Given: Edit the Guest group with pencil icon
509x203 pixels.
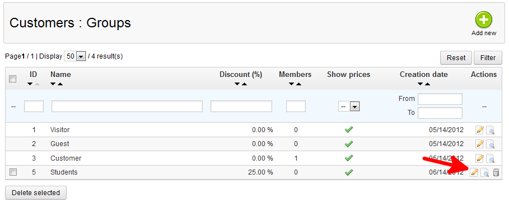Looking at the screenshot, I should pyautogui.click(x=479, y=144).
